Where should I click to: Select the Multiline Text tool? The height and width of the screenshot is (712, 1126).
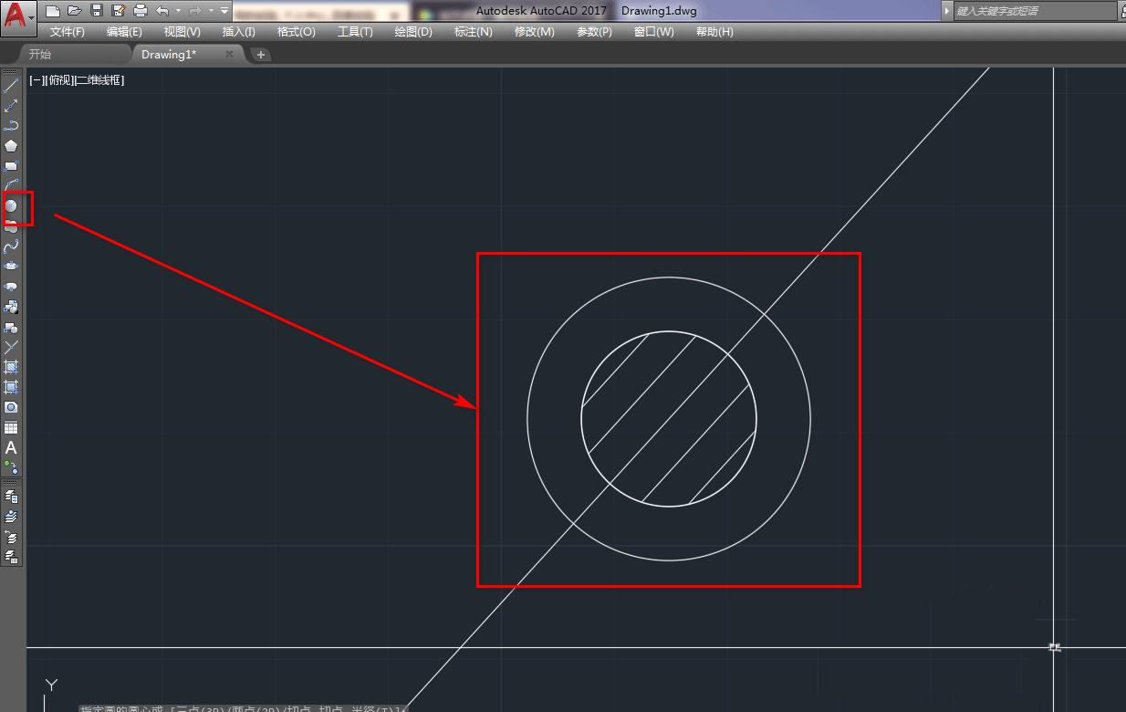tap(11, 448)
